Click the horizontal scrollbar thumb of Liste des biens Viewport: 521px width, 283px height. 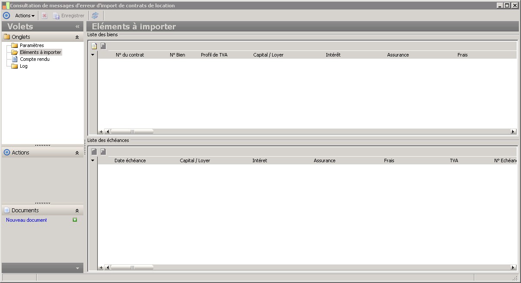tap(132, 132)
